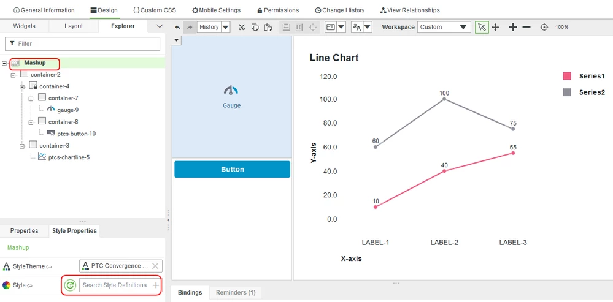Toggle Series2 gray legend swatch

point(567,92)
